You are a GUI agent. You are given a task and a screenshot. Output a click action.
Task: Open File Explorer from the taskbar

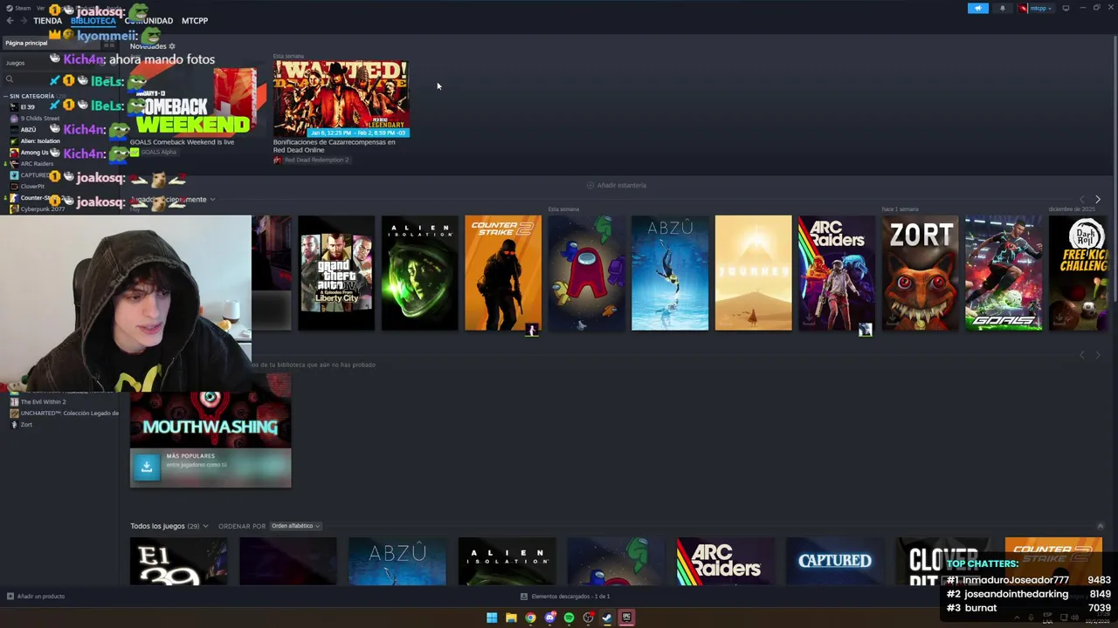point(511,618)
